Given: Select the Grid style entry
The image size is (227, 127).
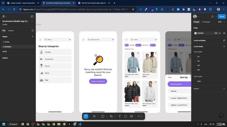Looking at the screenshot, I should click(199, 81).
